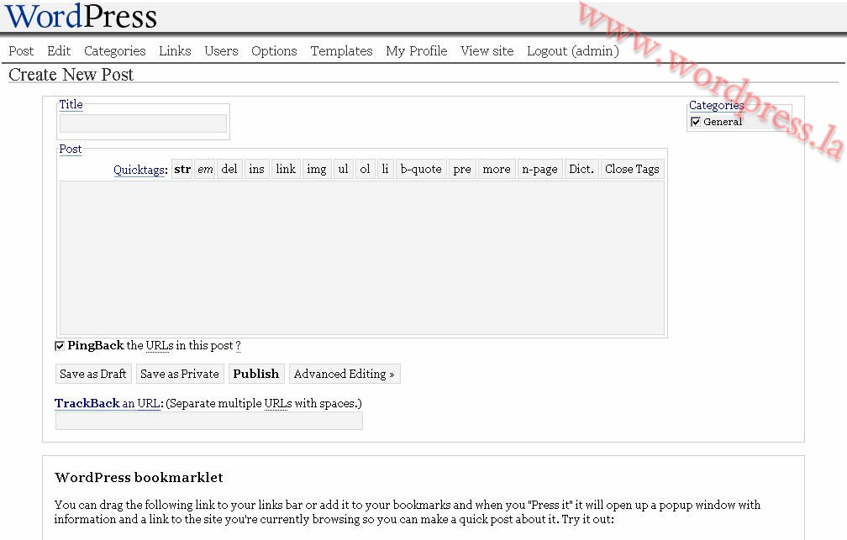The width and height of the screenshot is (847, 540).
Task: Open the Post menu item
Action: click(21, 50)
